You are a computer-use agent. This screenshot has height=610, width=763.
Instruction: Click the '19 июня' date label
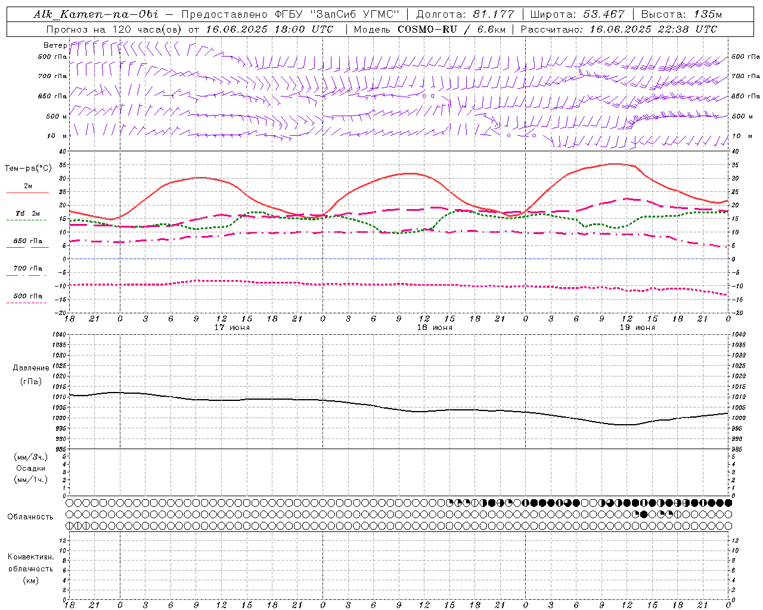click(x=637, y=328)
